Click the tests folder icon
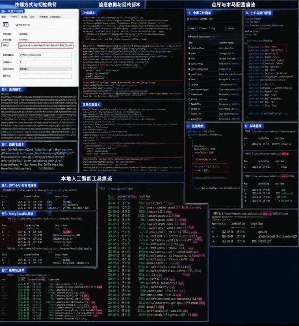 189,79
